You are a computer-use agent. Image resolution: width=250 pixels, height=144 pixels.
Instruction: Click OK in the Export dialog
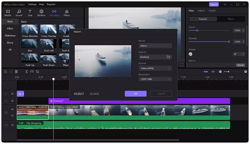coord(136,94)
